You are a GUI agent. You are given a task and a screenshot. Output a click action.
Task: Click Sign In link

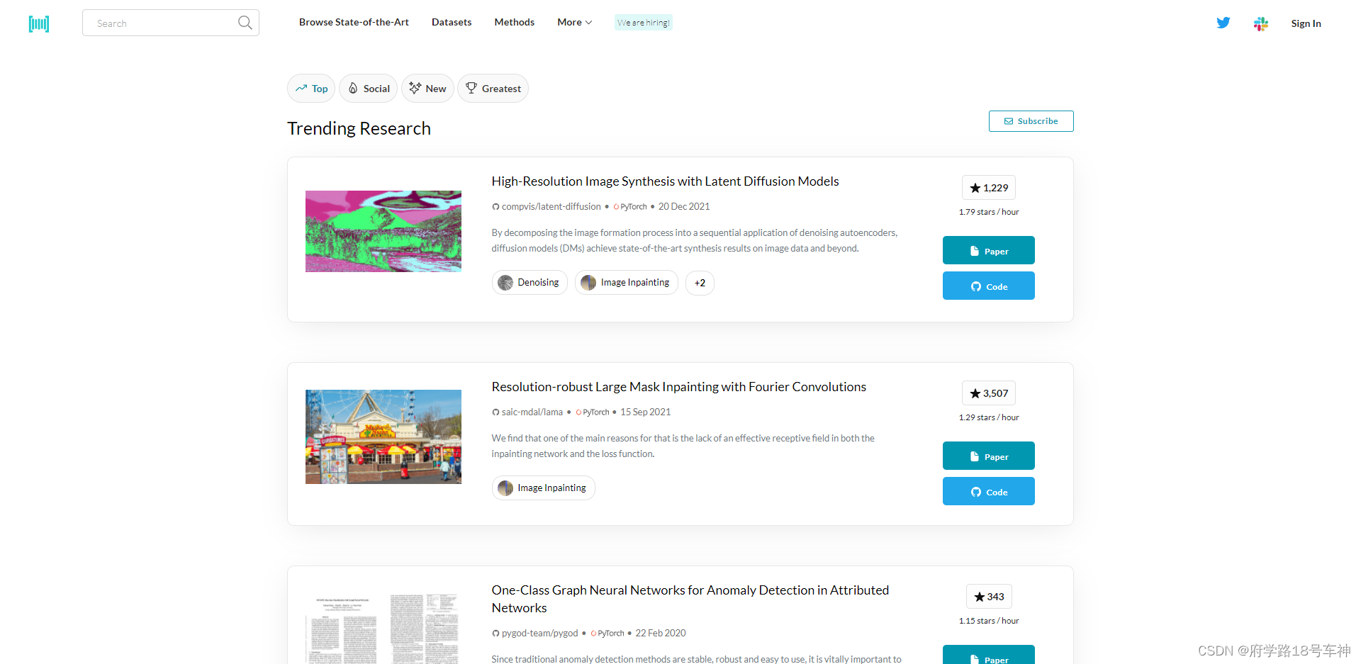[x=1306, y=23]
